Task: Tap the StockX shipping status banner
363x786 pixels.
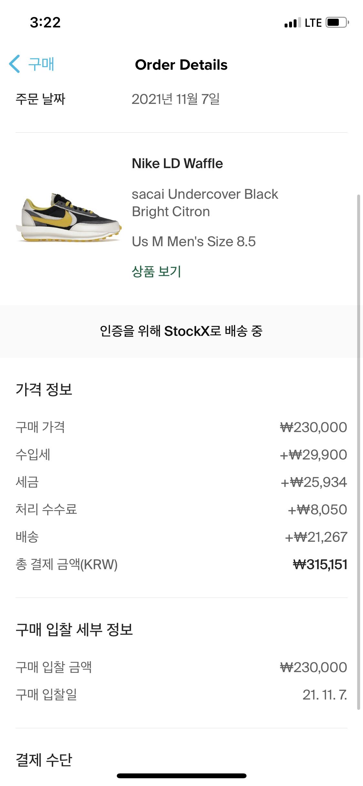Action: [181, 331]
